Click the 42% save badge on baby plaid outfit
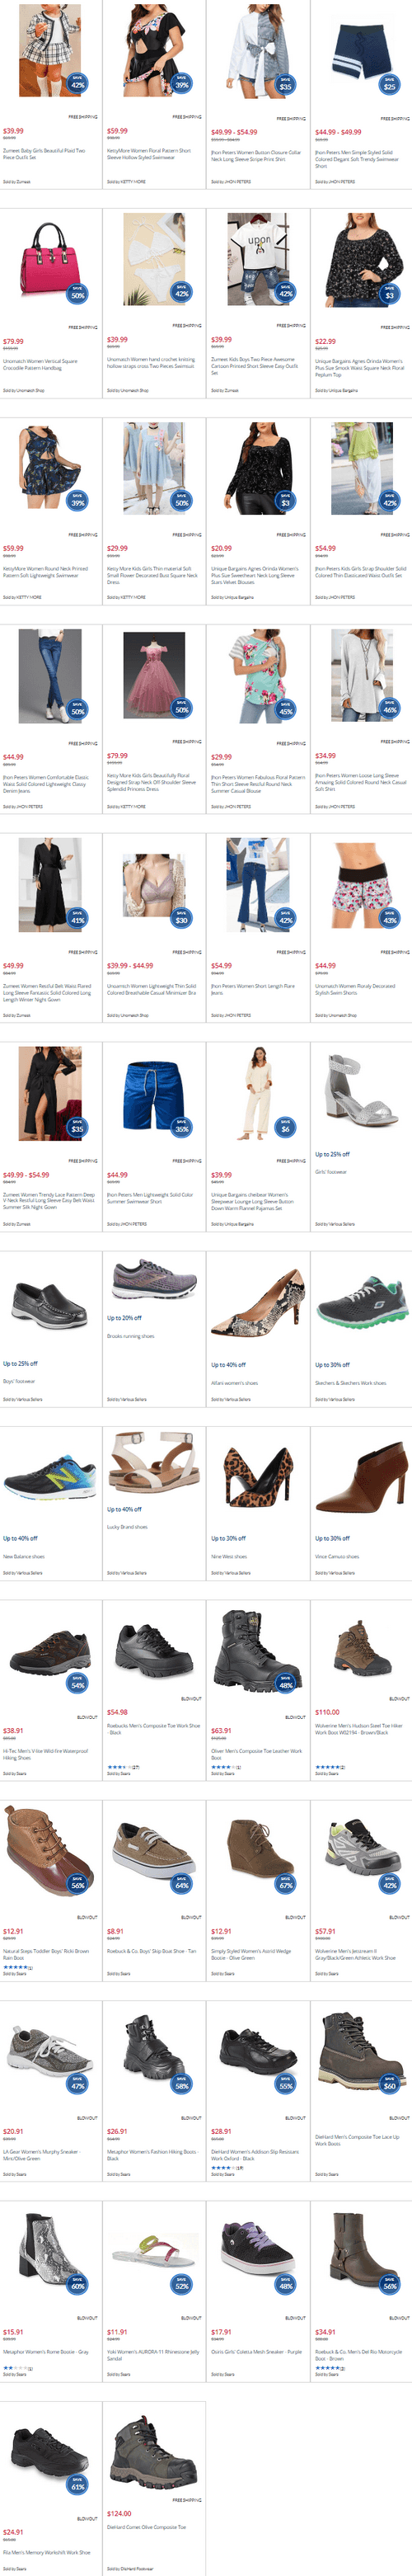Screen dimensions: 412x2576 (77, 83)
